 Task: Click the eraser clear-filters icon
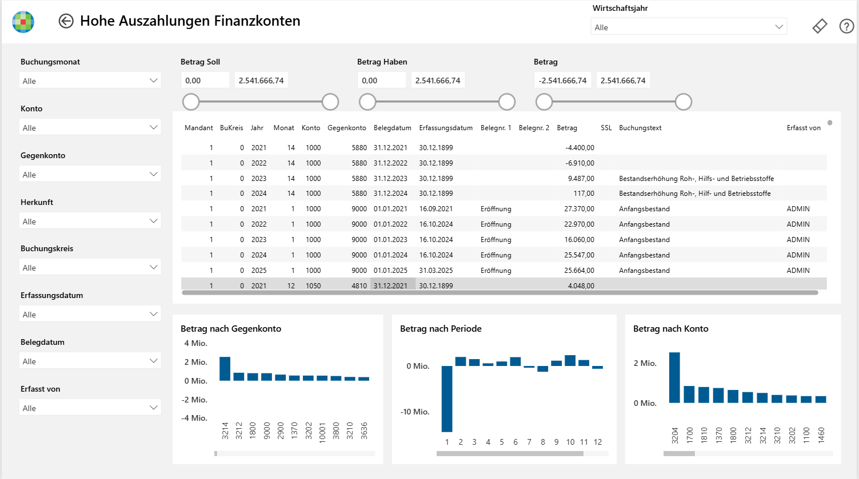[820, 26]
